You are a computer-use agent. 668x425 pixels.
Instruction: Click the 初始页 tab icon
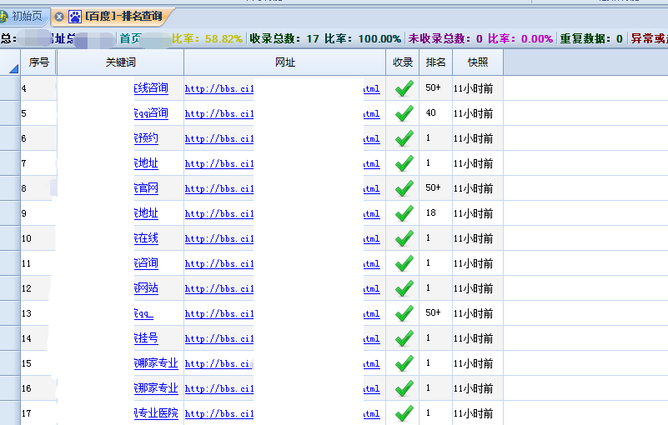click(3, 17)
